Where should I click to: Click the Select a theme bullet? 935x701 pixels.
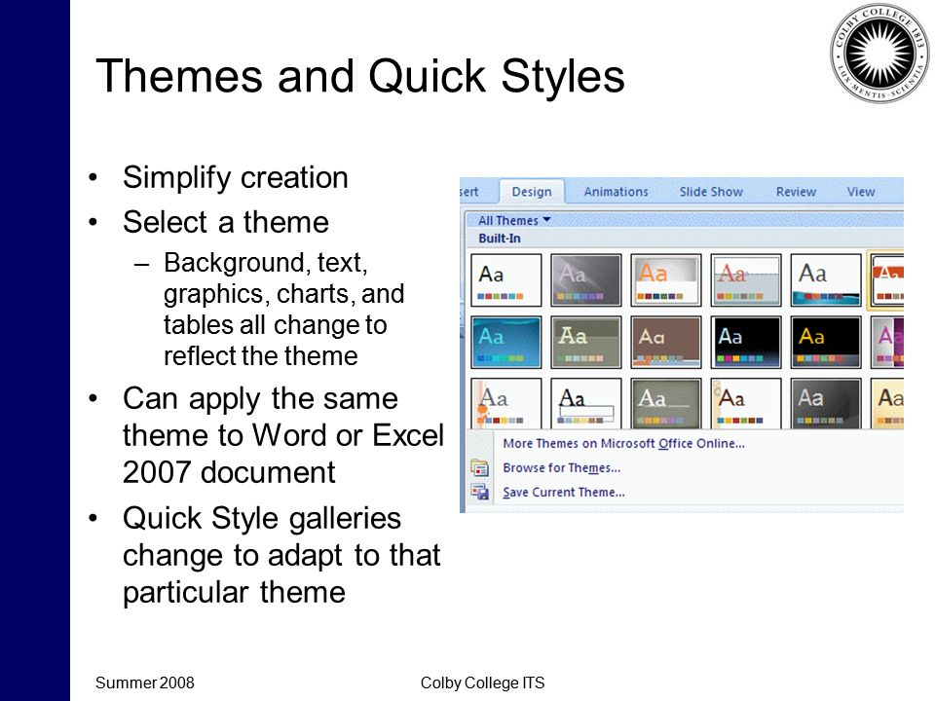(x=225, y=222)
